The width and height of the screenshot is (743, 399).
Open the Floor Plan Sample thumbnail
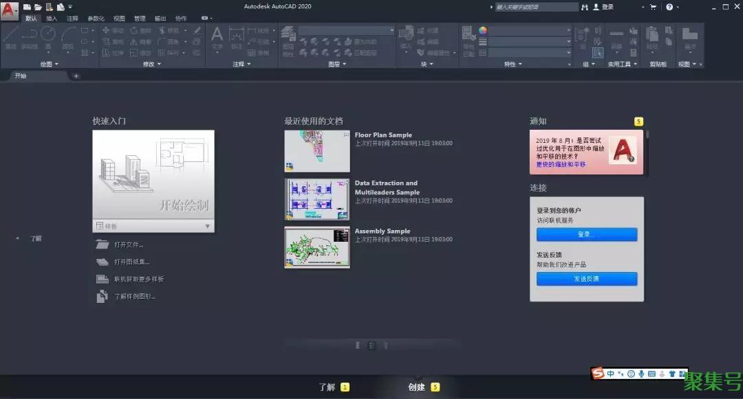(x=316, y=151)
